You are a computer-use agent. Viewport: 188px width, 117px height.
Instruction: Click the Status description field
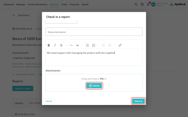(94, 32)
